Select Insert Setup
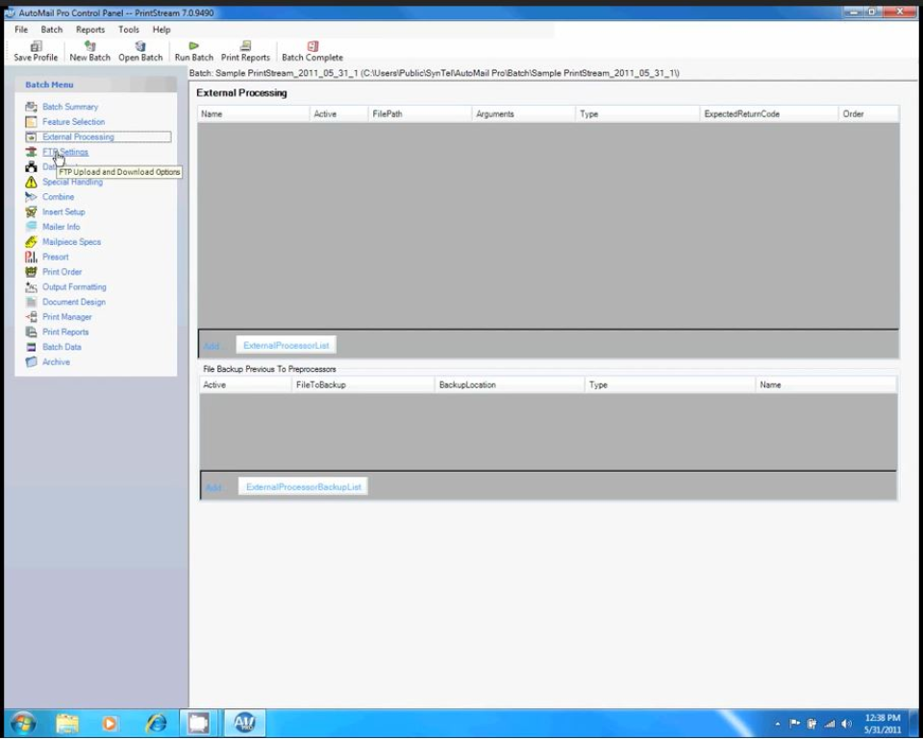The height and width of the screenshot is (739, 923). click(x=62, y=211)
